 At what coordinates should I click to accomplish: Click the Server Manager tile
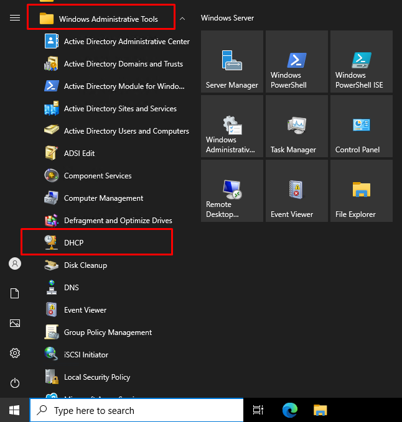(232, 62)
